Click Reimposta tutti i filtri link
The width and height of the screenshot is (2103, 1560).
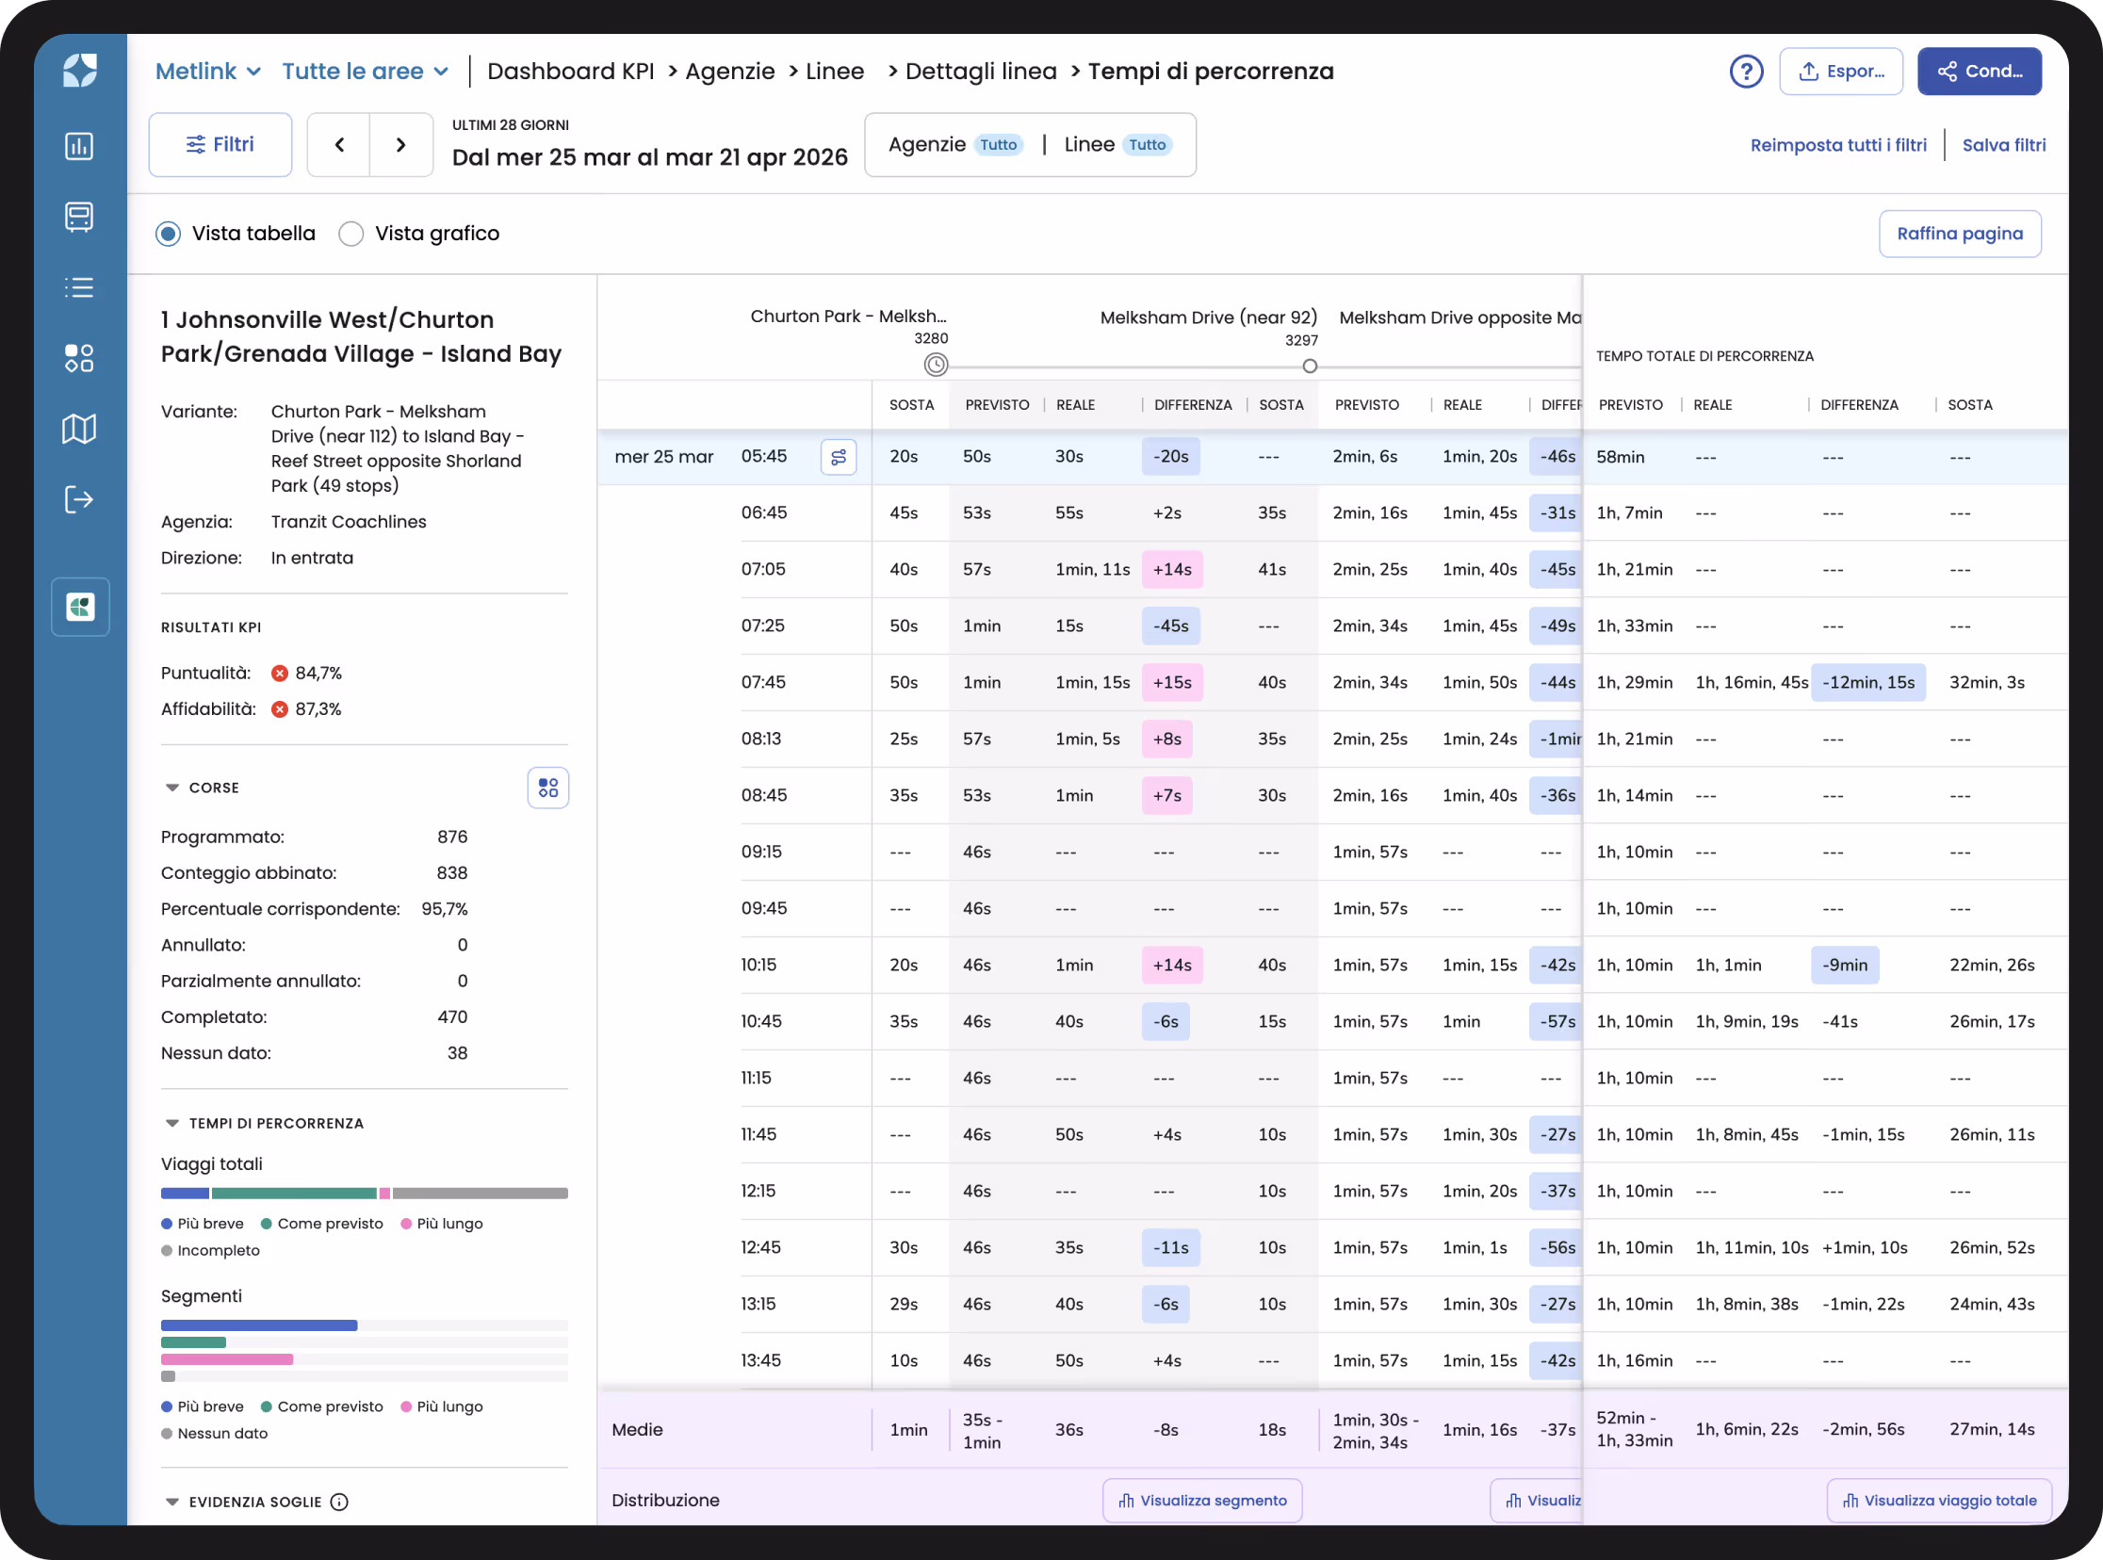coord(1837,145)
